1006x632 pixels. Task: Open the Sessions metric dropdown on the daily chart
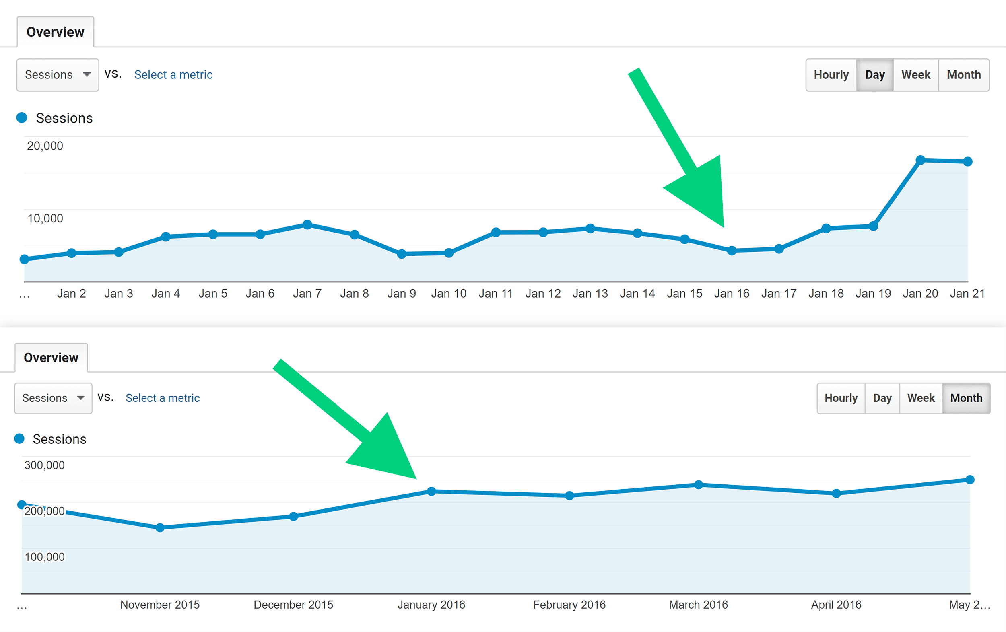(x=57, y=75)
